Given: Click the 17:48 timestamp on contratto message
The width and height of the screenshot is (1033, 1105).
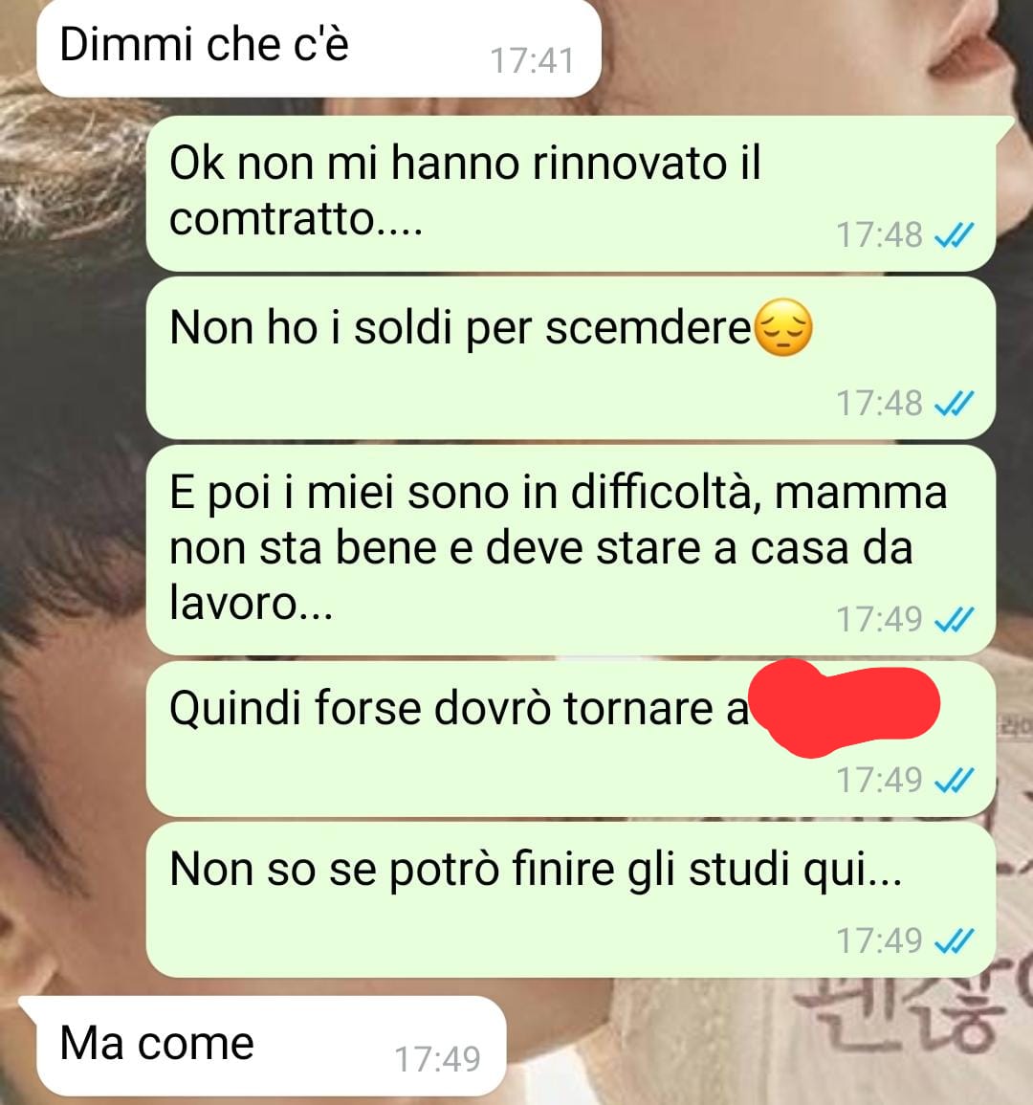Looking at the screenshot, I should (x=879, y=235).
